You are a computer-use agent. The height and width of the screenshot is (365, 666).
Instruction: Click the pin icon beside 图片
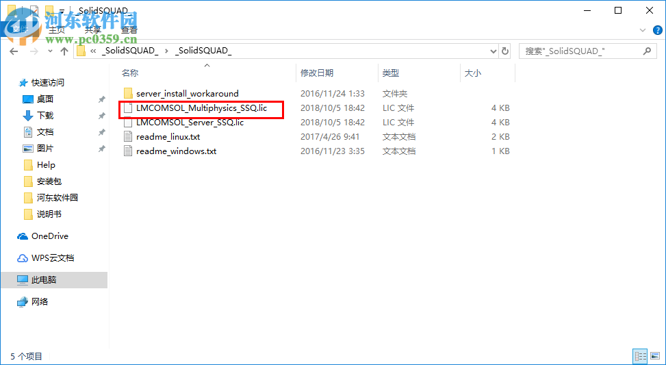coord(101,149)
